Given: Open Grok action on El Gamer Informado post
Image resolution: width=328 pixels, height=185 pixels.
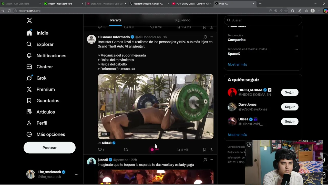Looking at the screenshot, I should pyautogui.click(x=205, y=37).
